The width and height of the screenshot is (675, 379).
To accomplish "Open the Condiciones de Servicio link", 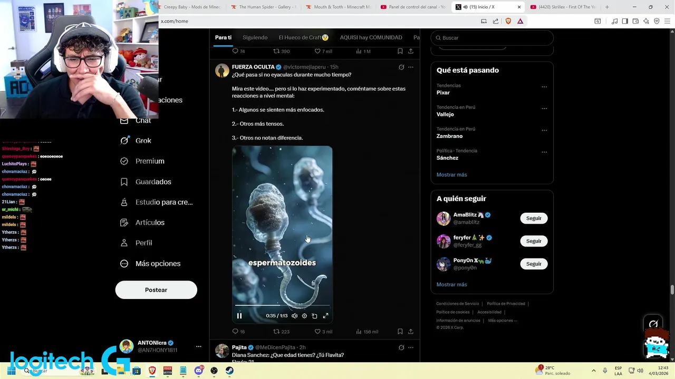I will [457, 304].
